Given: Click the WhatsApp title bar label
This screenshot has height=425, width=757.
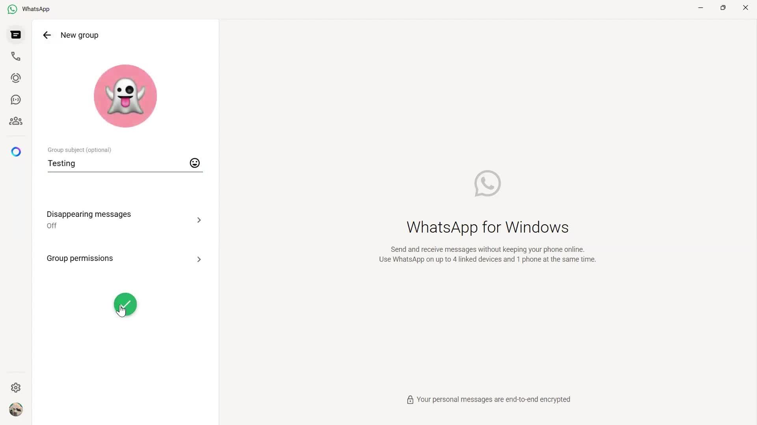Looking at the screenshot, I should pyautogui.click(x=35, y=9).
